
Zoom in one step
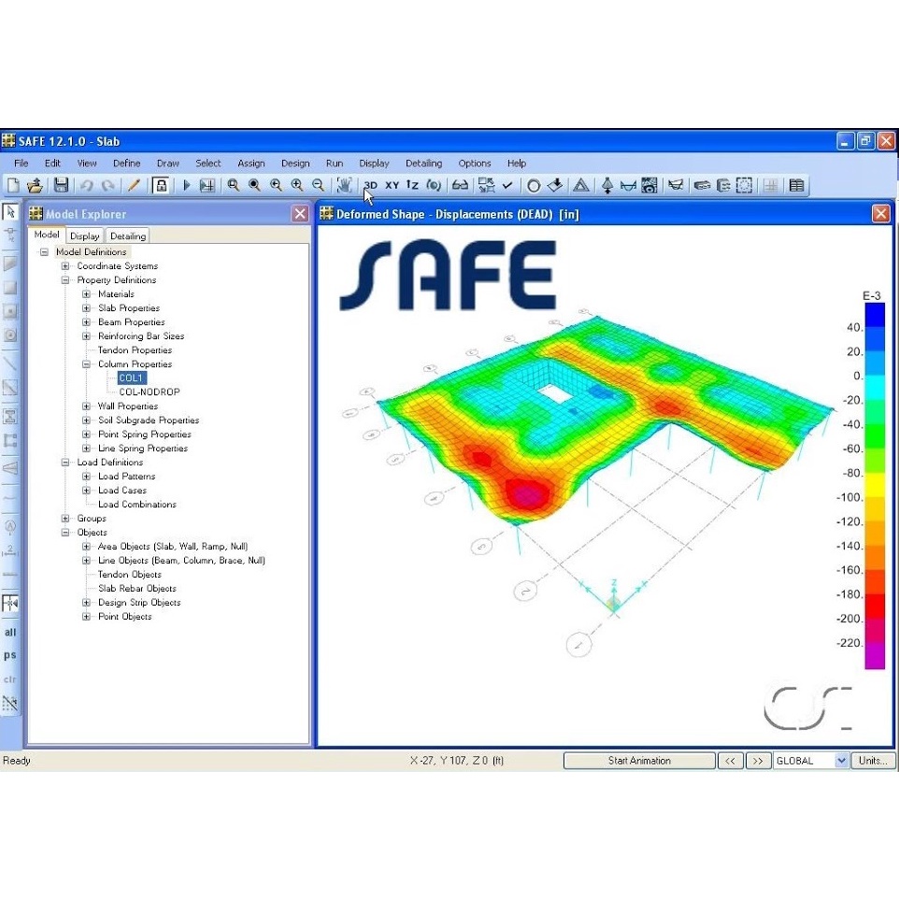tap(297, 185)
